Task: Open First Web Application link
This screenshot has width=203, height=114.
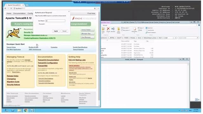Action: (x=14, y=49)
